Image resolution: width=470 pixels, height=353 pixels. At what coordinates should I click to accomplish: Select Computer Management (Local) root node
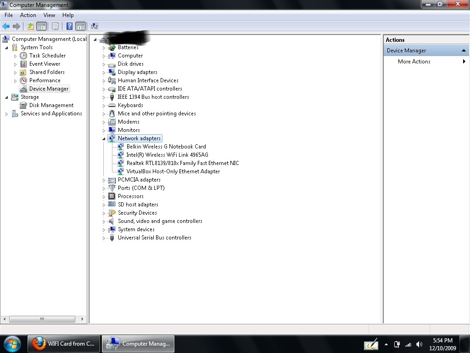[x=49, y=39]
